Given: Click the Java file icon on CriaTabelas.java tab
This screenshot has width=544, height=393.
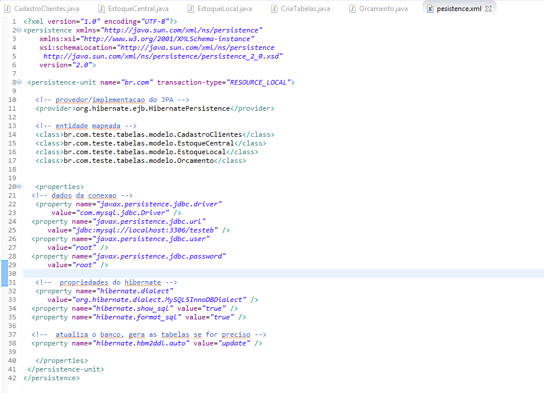Looking at the screenshot, I should pos(274,9).
